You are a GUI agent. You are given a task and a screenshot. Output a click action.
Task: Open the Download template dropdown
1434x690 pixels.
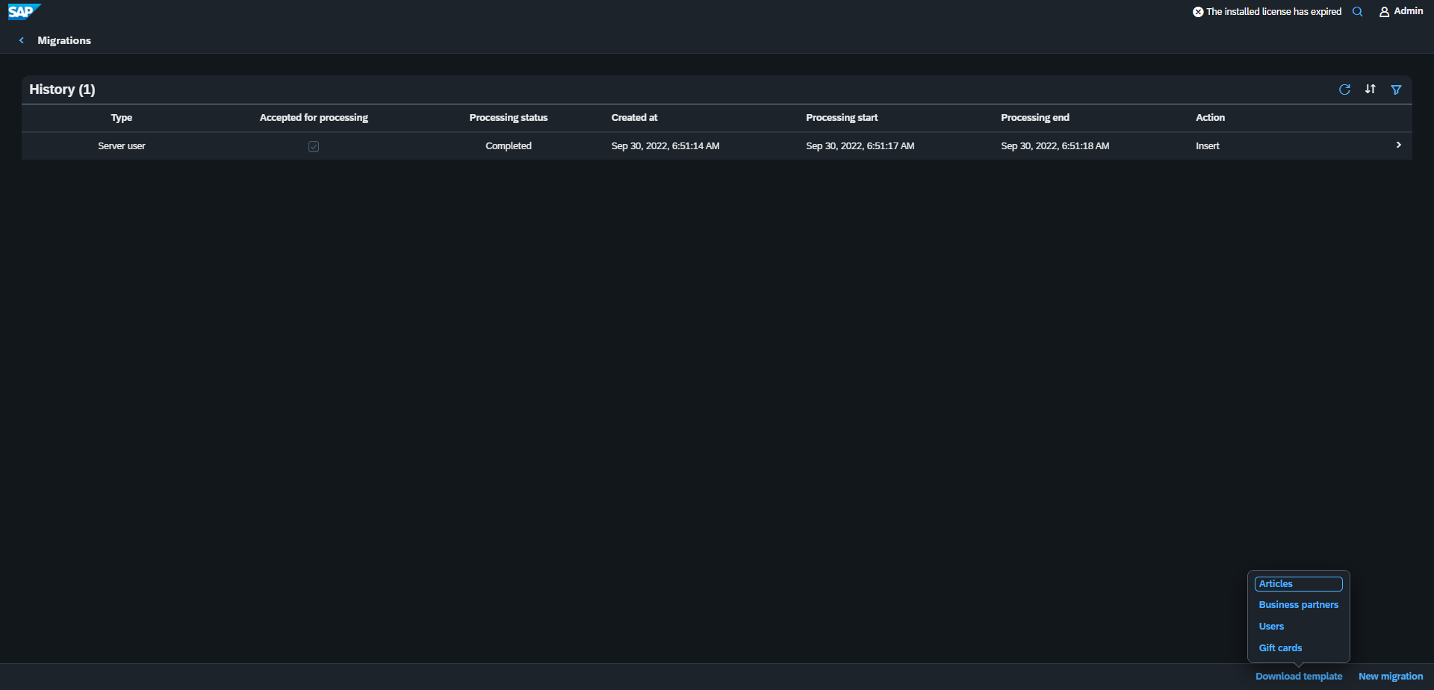1298,677
